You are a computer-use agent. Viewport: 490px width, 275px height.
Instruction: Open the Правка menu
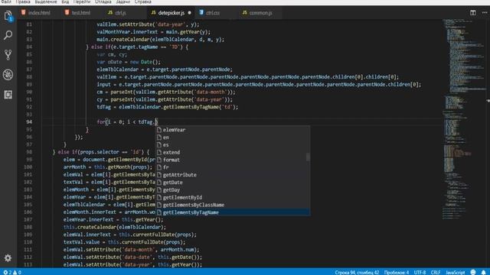(x=23, y=2)
